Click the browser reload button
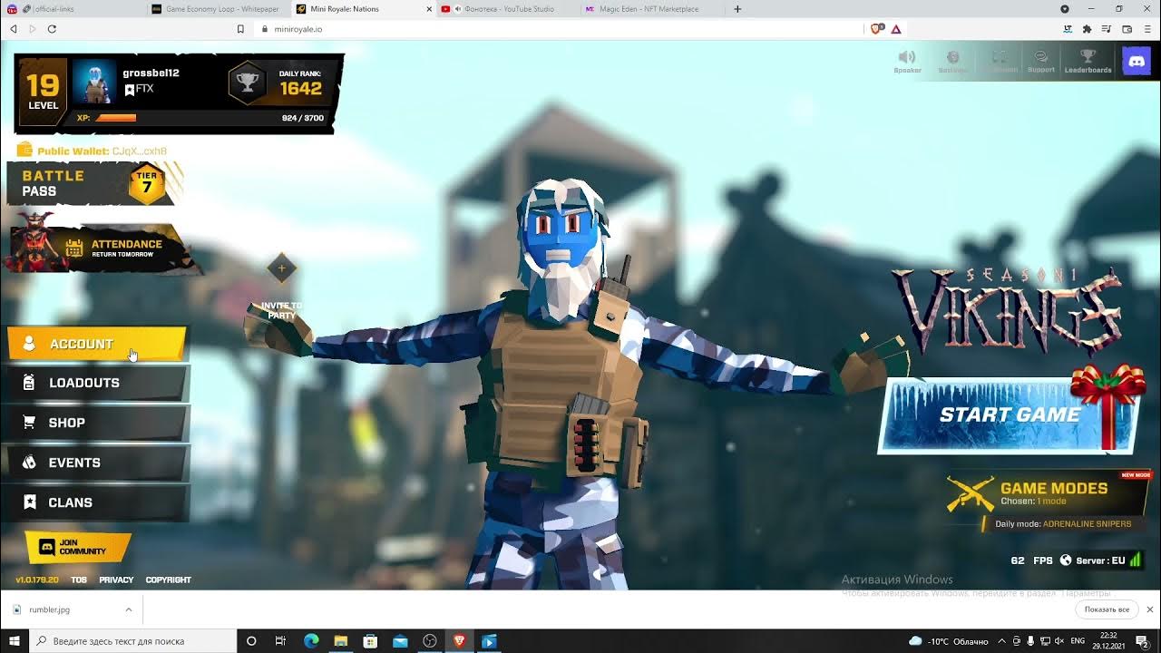Image resolution: width=1161 pixels, height=653 pixels. tap(52, 29)
